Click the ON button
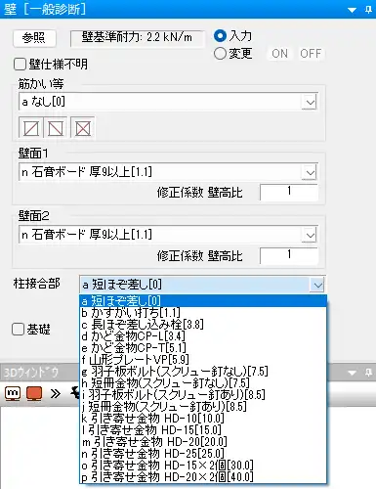The width and height of the screenshot is (376, 489). [x=280, y=54]
